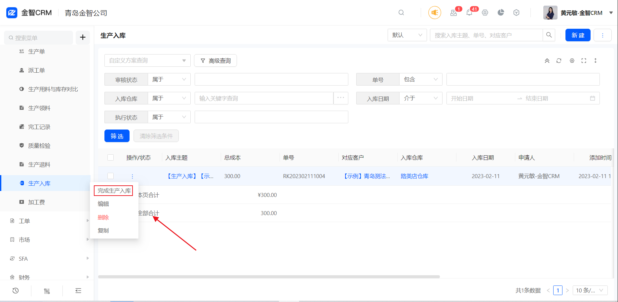Open the sliders settings icon at sidebar bottom
This screenshot has width=618, height=302.
tap(47, 291)
